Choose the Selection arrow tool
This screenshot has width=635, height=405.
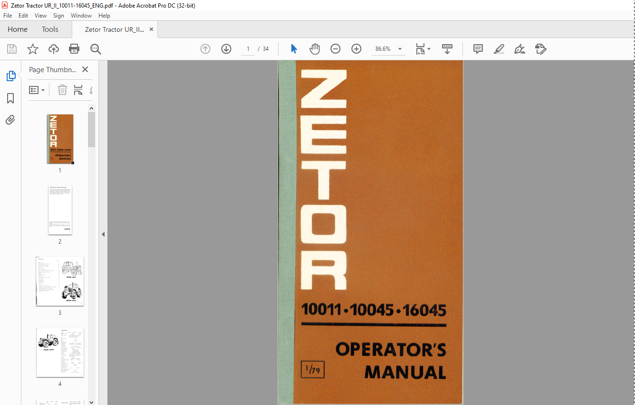pos(294,49)
